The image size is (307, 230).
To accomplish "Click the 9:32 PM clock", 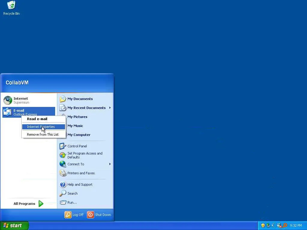I will click(296, 226).
